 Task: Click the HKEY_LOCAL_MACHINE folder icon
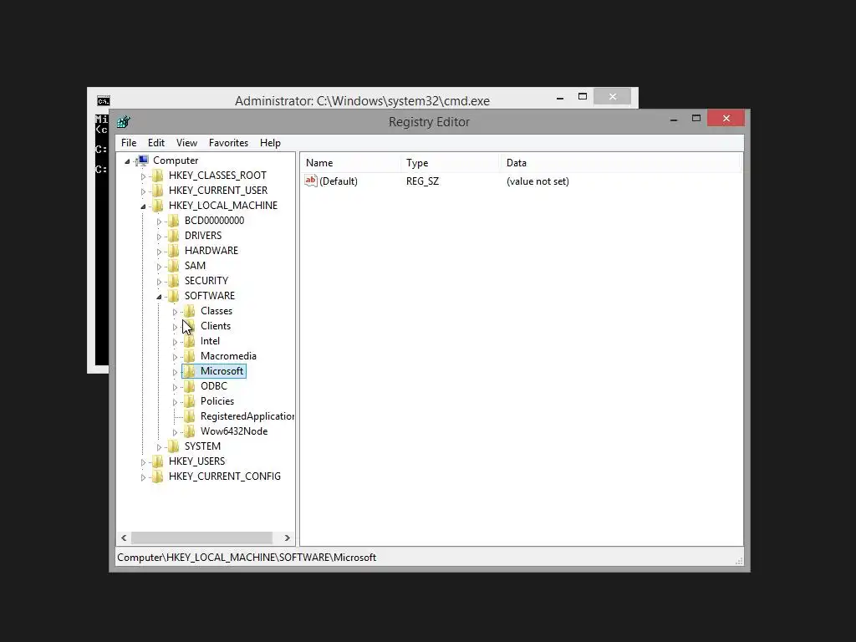(x=158, y=206)
